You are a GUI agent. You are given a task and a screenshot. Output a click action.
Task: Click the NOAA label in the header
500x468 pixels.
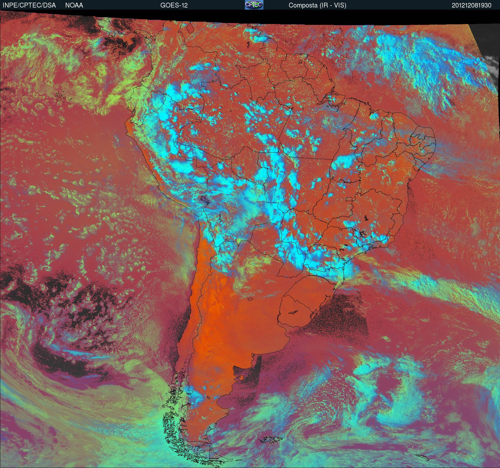point(74,5)
